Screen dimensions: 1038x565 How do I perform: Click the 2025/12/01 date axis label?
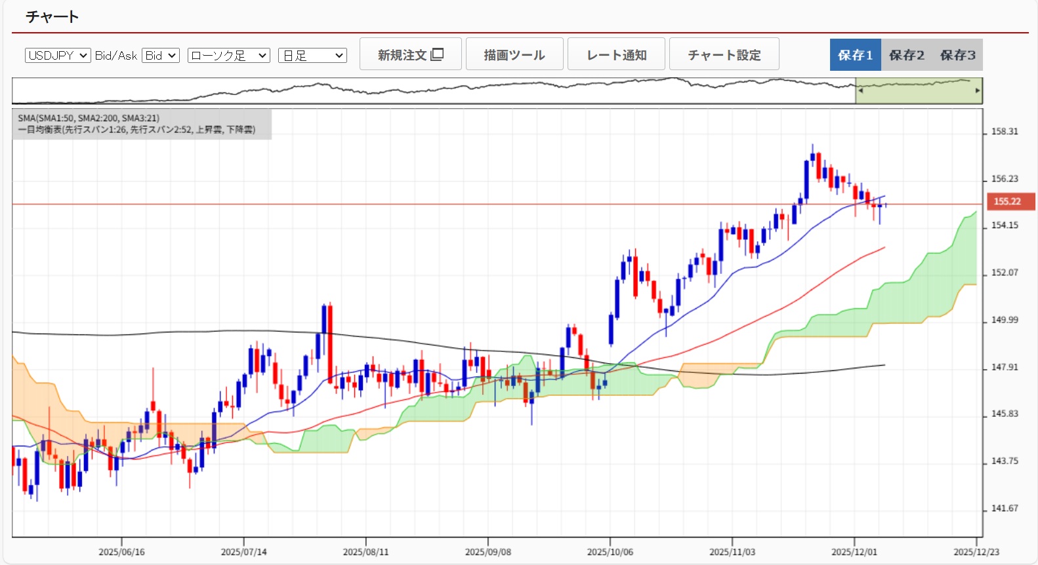click(x=854, y=552)
